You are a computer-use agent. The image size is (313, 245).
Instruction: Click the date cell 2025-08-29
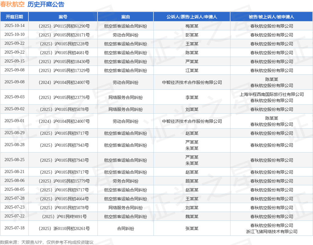[x=14, y=133]
